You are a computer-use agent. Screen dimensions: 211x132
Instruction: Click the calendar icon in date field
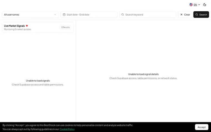pyautogui.click(x=64, y=14)
